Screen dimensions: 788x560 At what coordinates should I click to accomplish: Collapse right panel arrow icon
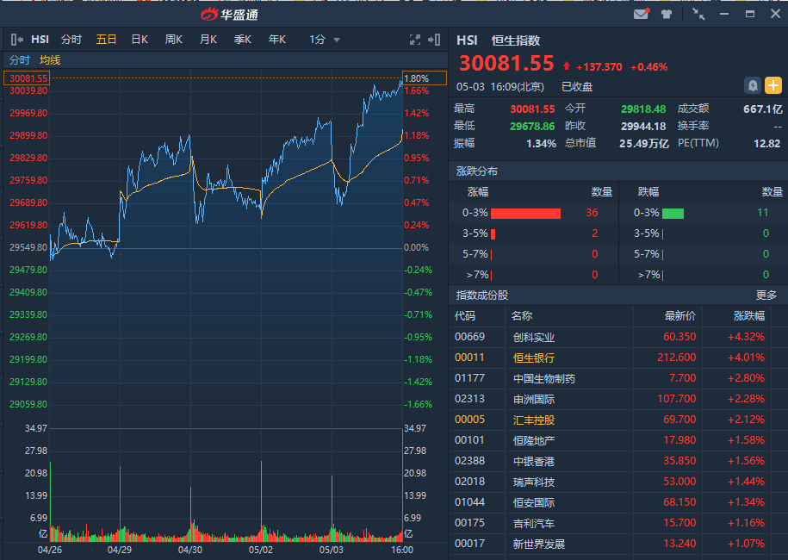[x=434, y=40]
